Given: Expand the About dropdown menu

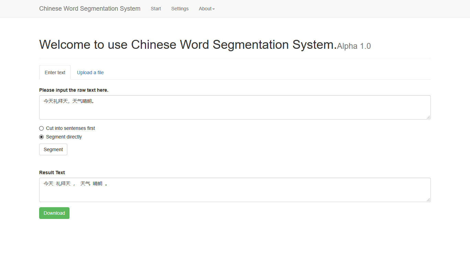Looking at the screenshot, I should (206, 9).
